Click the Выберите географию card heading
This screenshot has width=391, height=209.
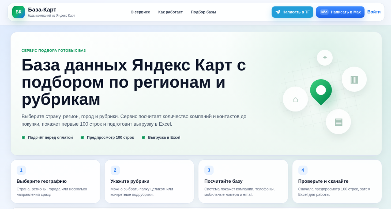click(x=42, y=181)
